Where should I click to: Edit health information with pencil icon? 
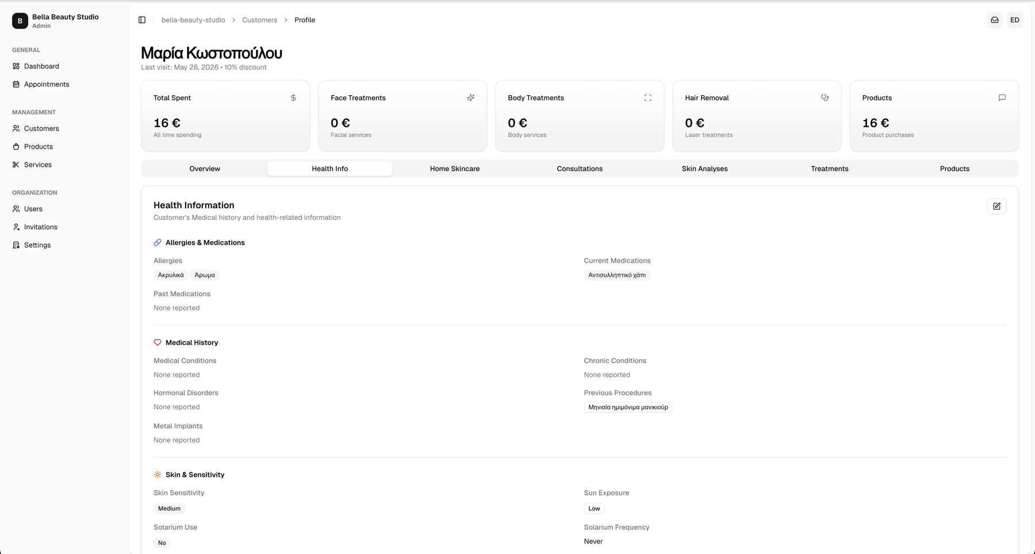996,206
